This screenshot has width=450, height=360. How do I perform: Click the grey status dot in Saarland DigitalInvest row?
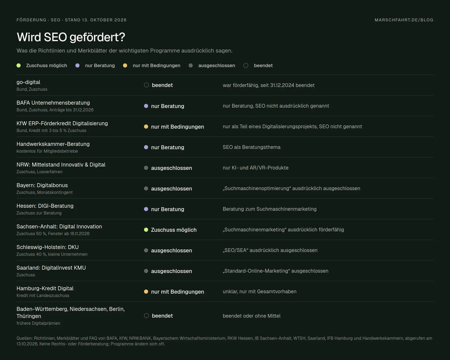click(146, 271)
